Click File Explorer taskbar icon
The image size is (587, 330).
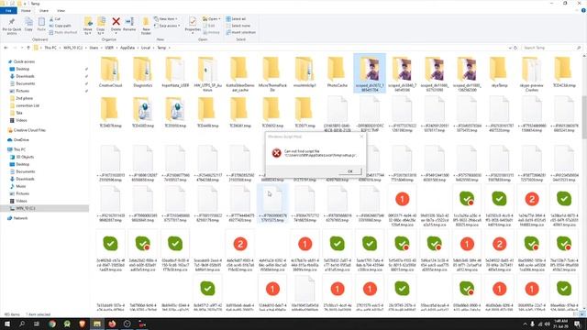(x=97, y=324)
